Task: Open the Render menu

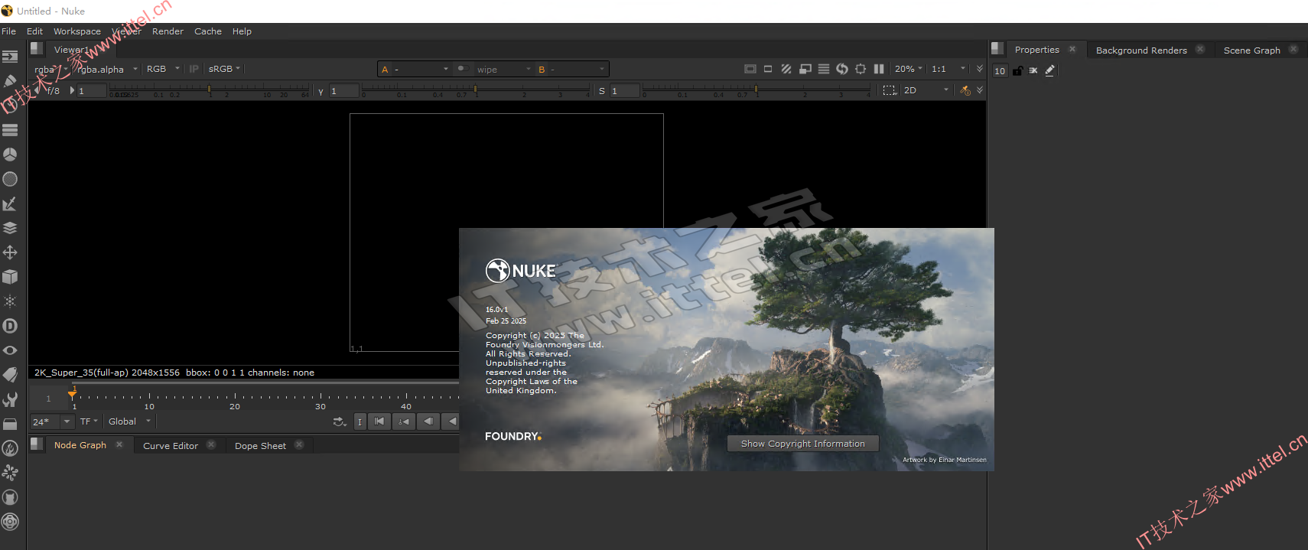Action: 168,31
